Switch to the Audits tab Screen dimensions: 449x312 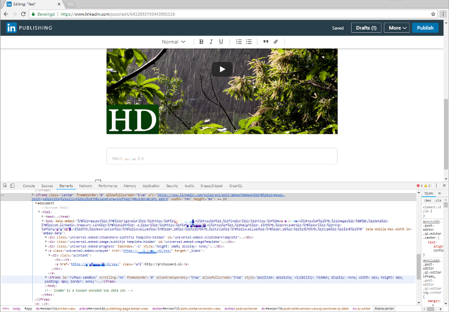tap(189, 186)
